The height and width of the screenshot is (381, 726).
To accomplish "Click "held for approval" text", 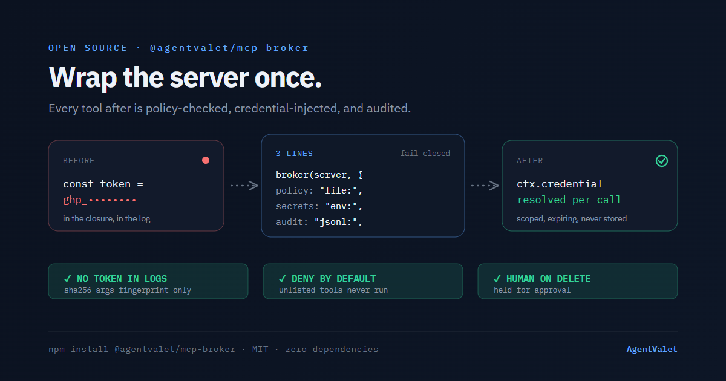I will (532, 290).
